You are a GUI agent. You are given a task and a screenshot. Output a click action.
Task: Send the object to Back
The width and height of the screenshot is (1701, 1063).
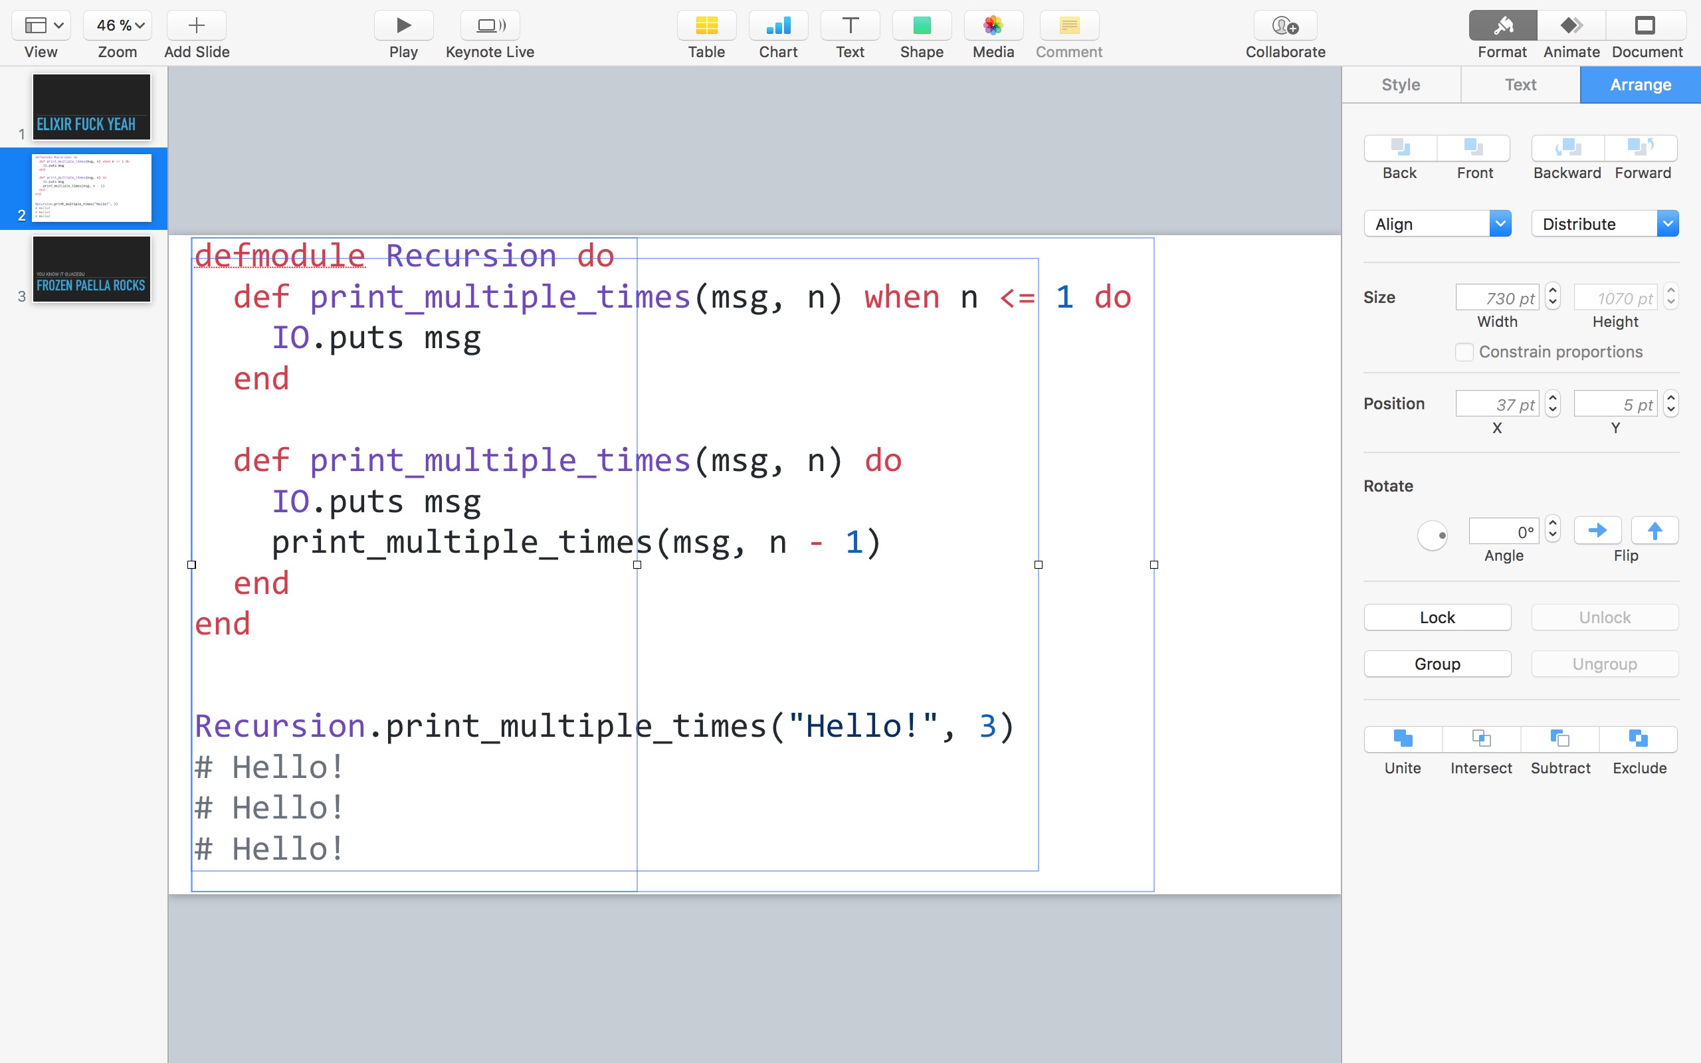tap(1399, 148)
